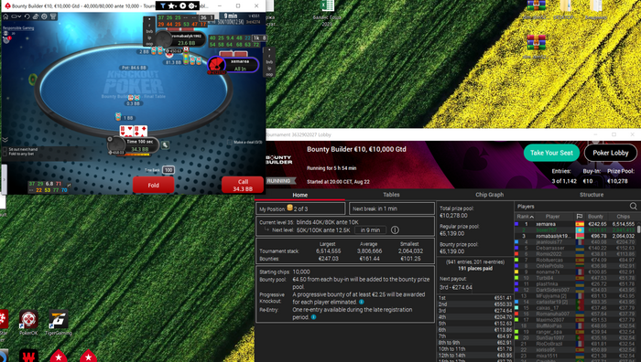Open table view switcher dropdown in toolbar
This screenshot has width=641, height=362.
click(16, 16)
